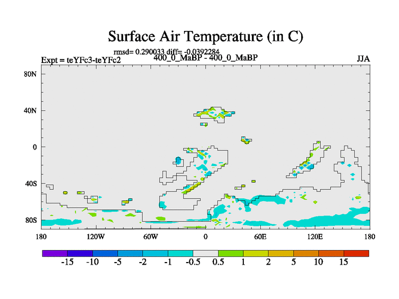Click the white swatch between -0.5 and 0.5

[x=205, y=253]
